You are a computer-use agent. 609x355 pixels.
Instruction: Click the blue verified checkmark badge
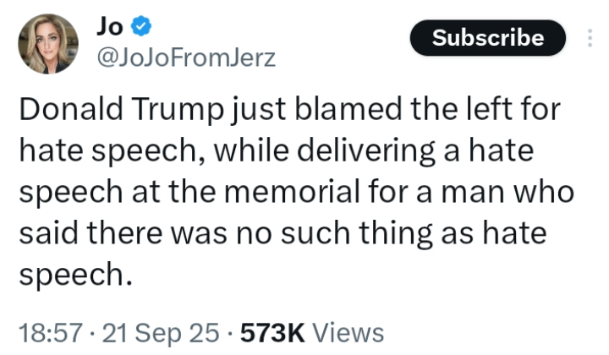tap(141, 26)
